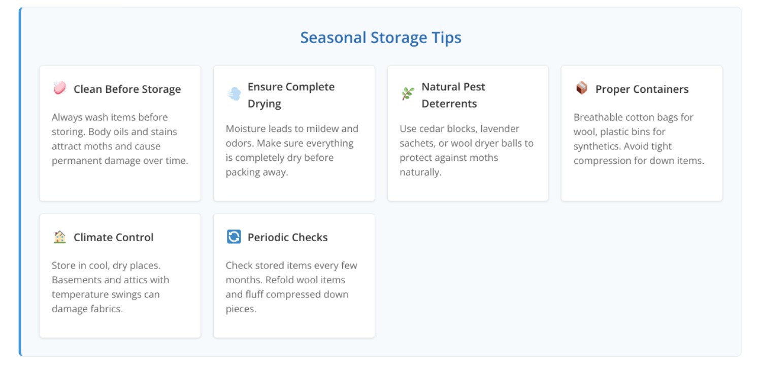This screenshot has width=761, height=366.
Task: Click the Natural Pest Deterrents title
Action: 453,95
